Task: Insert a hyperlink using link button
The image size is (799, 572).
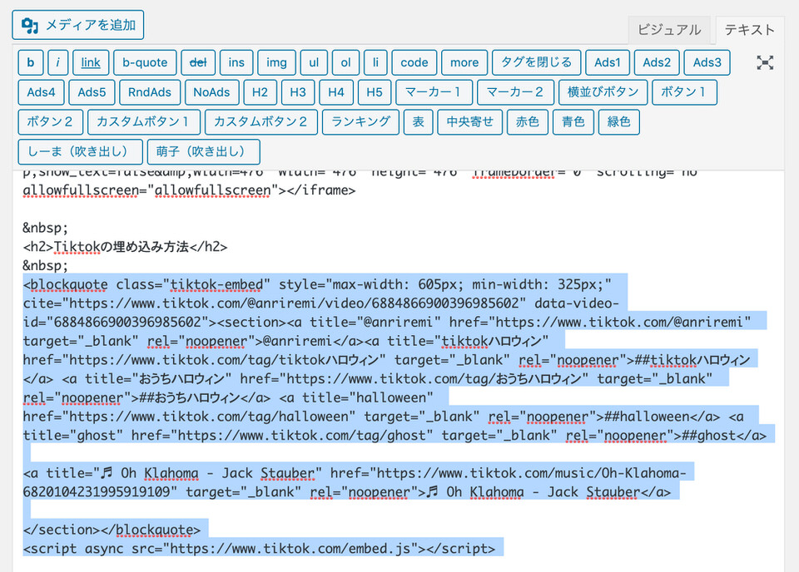Action: pyautogui.click(x=91, y=62)
